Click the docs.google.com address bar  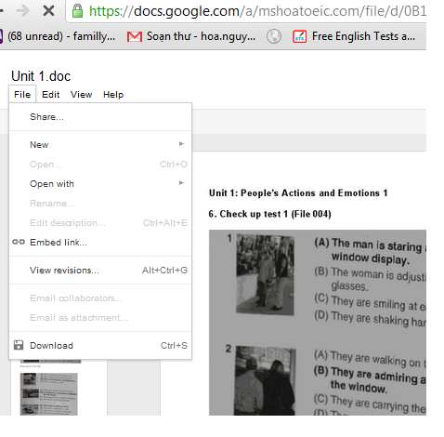(246, 11)
